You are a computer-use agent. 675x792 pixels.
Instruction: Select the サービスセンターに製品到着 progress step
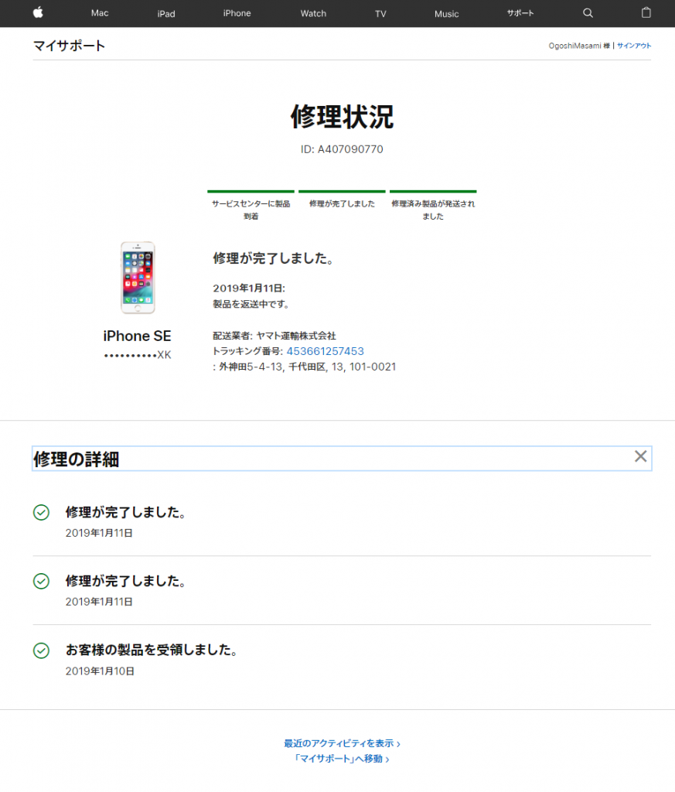(x=251, y=206)
